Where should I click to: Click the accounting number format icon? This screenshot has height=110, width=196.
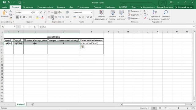(x=74, y=17)
